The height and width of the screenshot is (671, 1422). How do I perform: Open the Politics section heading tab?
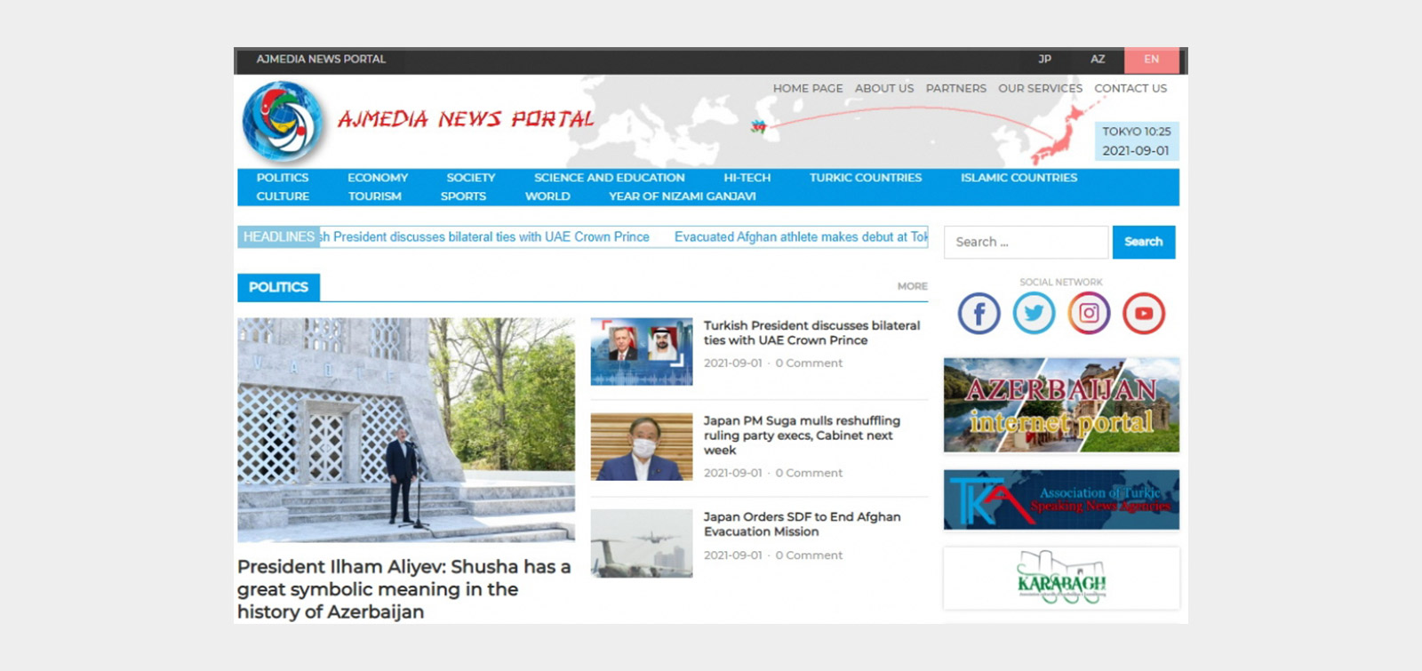[278, 287]
